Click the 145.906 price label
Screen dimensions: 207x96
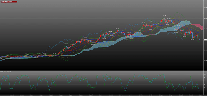[151, 22]
